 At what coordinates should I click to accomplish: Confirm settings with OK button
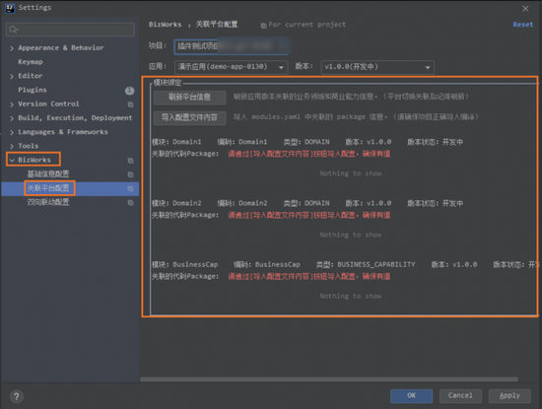coord(411,395)
